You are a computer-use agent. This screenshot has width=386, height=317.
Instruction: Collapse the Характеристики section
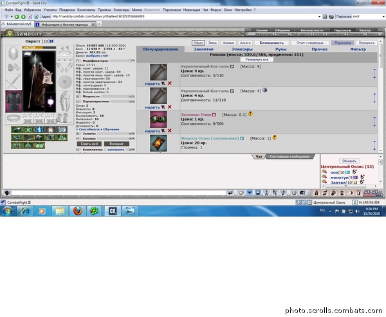point(78,102)
